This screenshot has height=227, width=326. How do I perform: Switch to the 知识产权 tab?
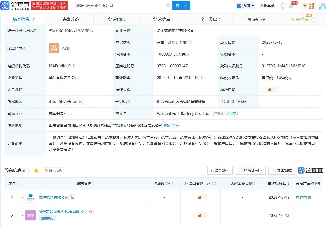point(256,19)
